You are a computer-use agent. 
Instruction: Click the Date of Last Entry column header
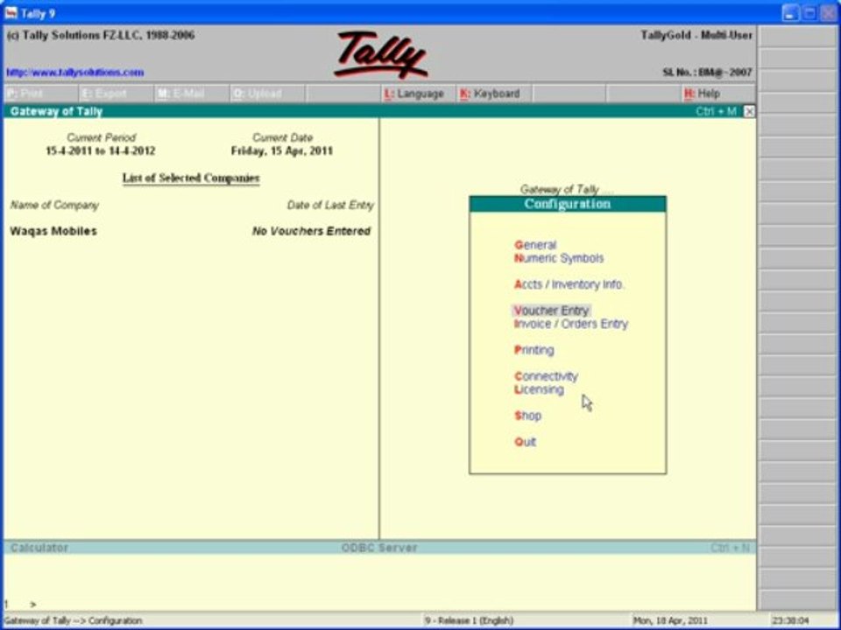tap(330, 205)
